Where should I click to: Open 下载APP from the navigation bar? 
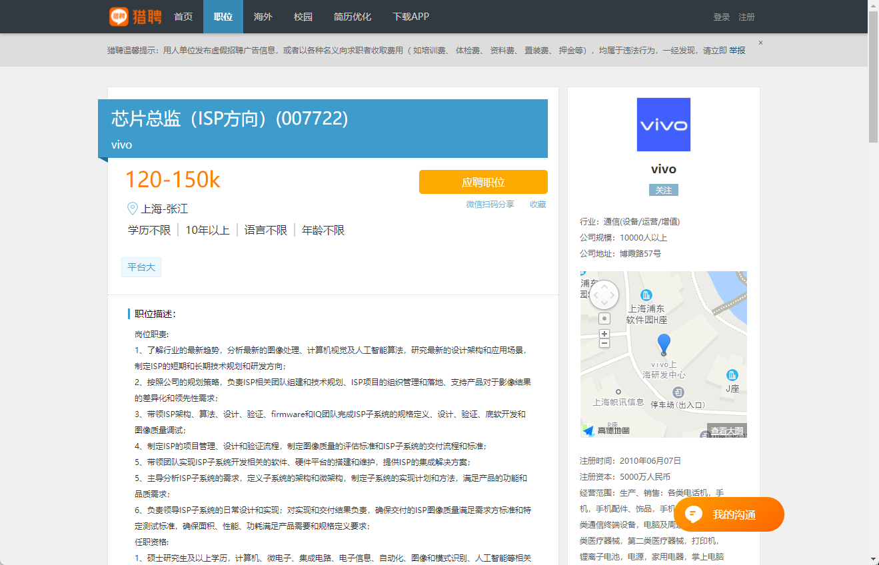point(411,17)
